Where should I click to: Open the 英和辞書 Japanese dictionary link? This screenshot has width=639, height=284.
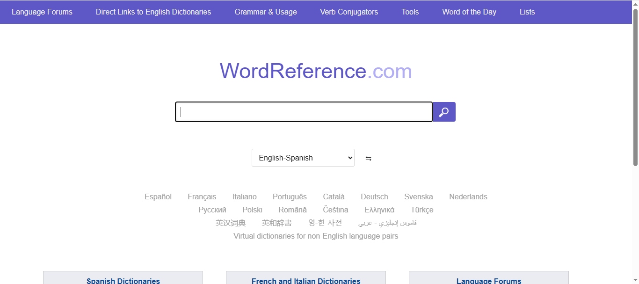point(277,223)
